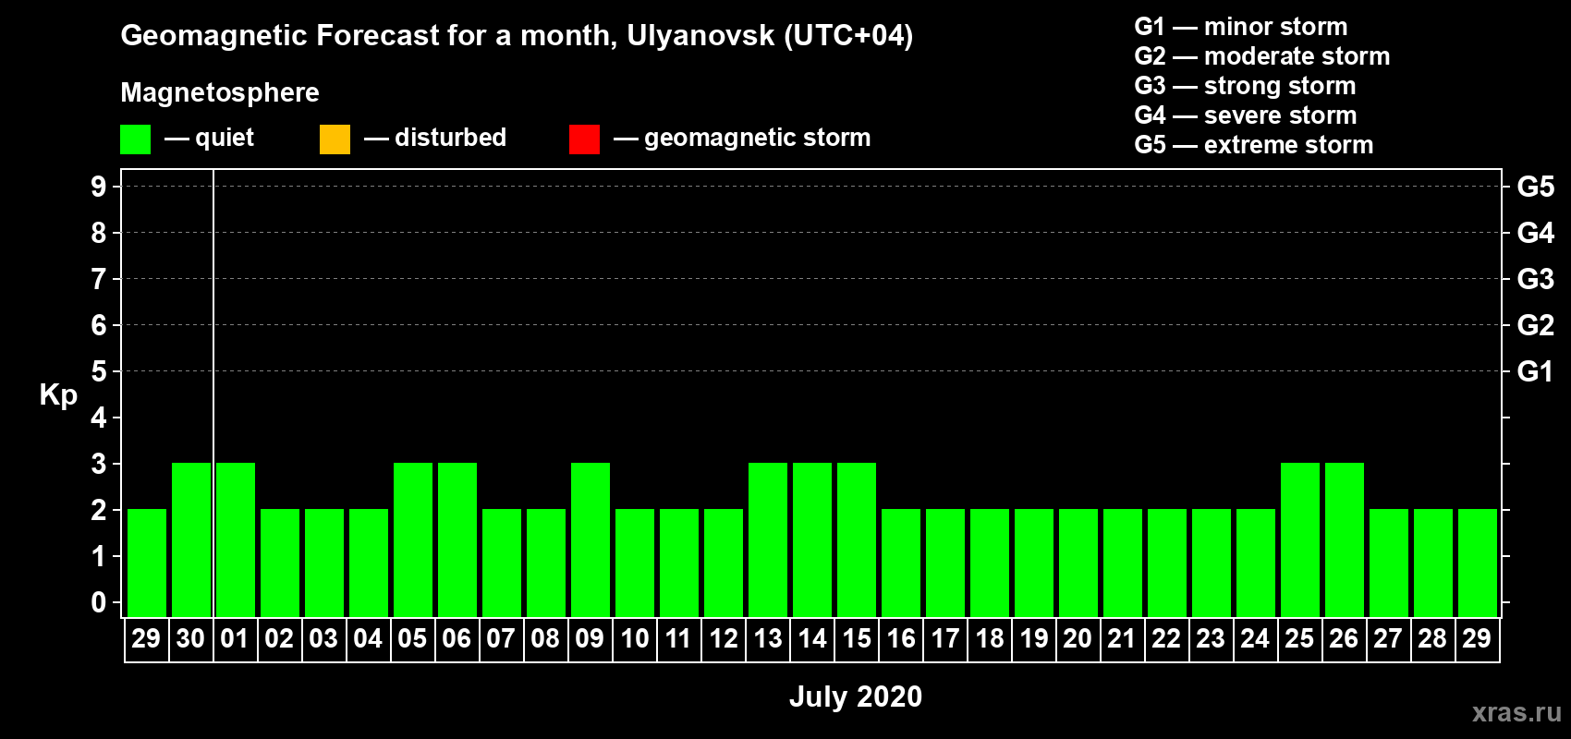The width and height of the screenshot is (1571, 739).
Task: Click the 'G2 — moderate storm' legend line
Action: (x=1262, y=56)
